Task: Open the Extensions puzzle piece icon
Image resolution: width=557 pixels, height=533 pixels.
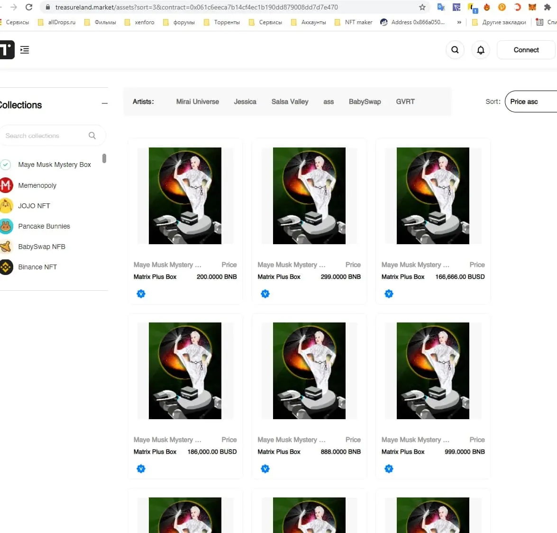Action: pos(547,7)
